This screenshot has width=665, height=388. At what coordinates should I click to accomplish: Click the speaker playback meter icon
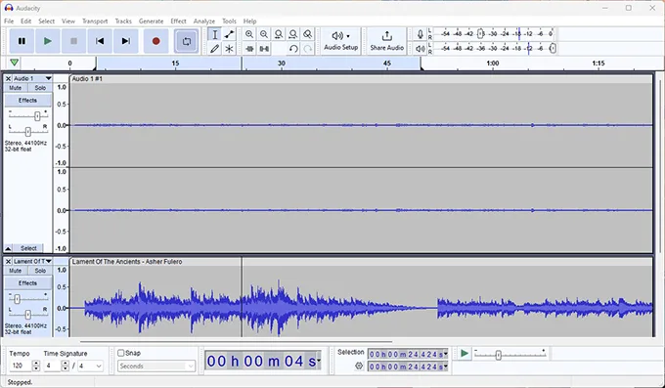pos(420,49)
